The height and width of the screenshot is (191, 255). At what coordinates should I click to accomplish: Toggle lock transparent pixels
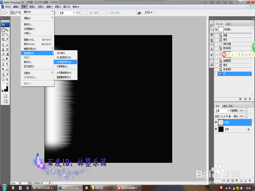point(222,116)
